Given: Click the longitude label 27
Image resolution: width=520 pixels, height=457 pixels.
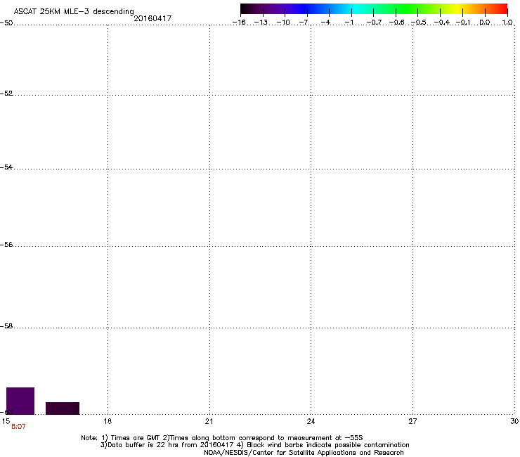Looking at the screenshot, I should click(x=412, y=421).
